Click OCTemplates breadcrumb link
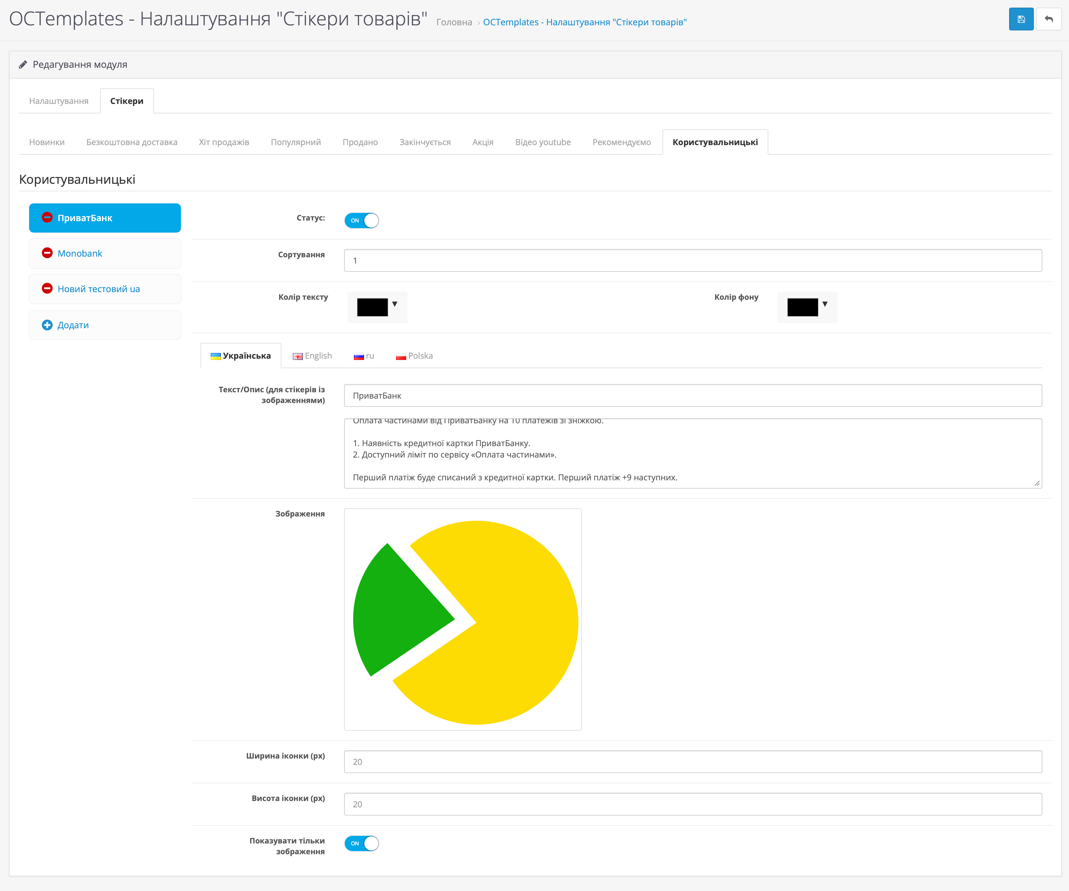The image size is (1069, 891). tap(584, 22)
